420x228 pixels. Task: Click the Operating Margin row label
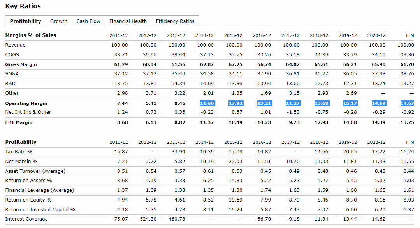pyautogui.click(x=26, y=103)
